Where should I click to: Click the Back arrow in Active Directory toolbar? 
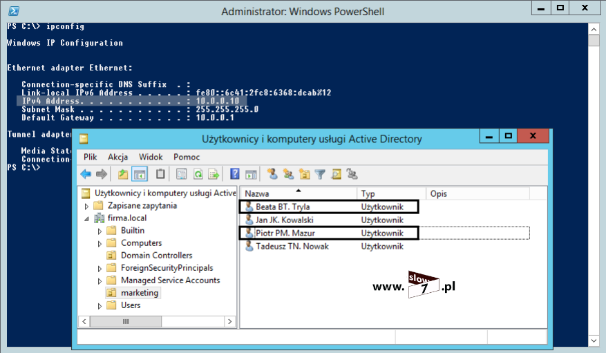(86, 174)
